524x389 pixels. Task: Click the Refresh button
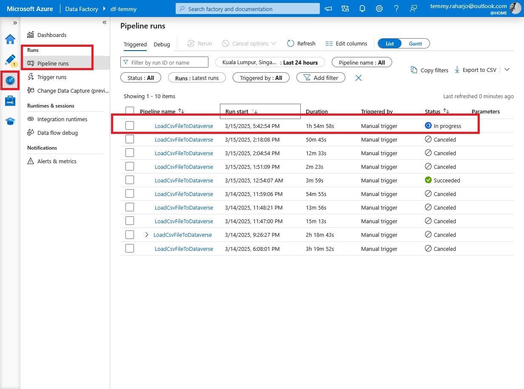point(301,43)
